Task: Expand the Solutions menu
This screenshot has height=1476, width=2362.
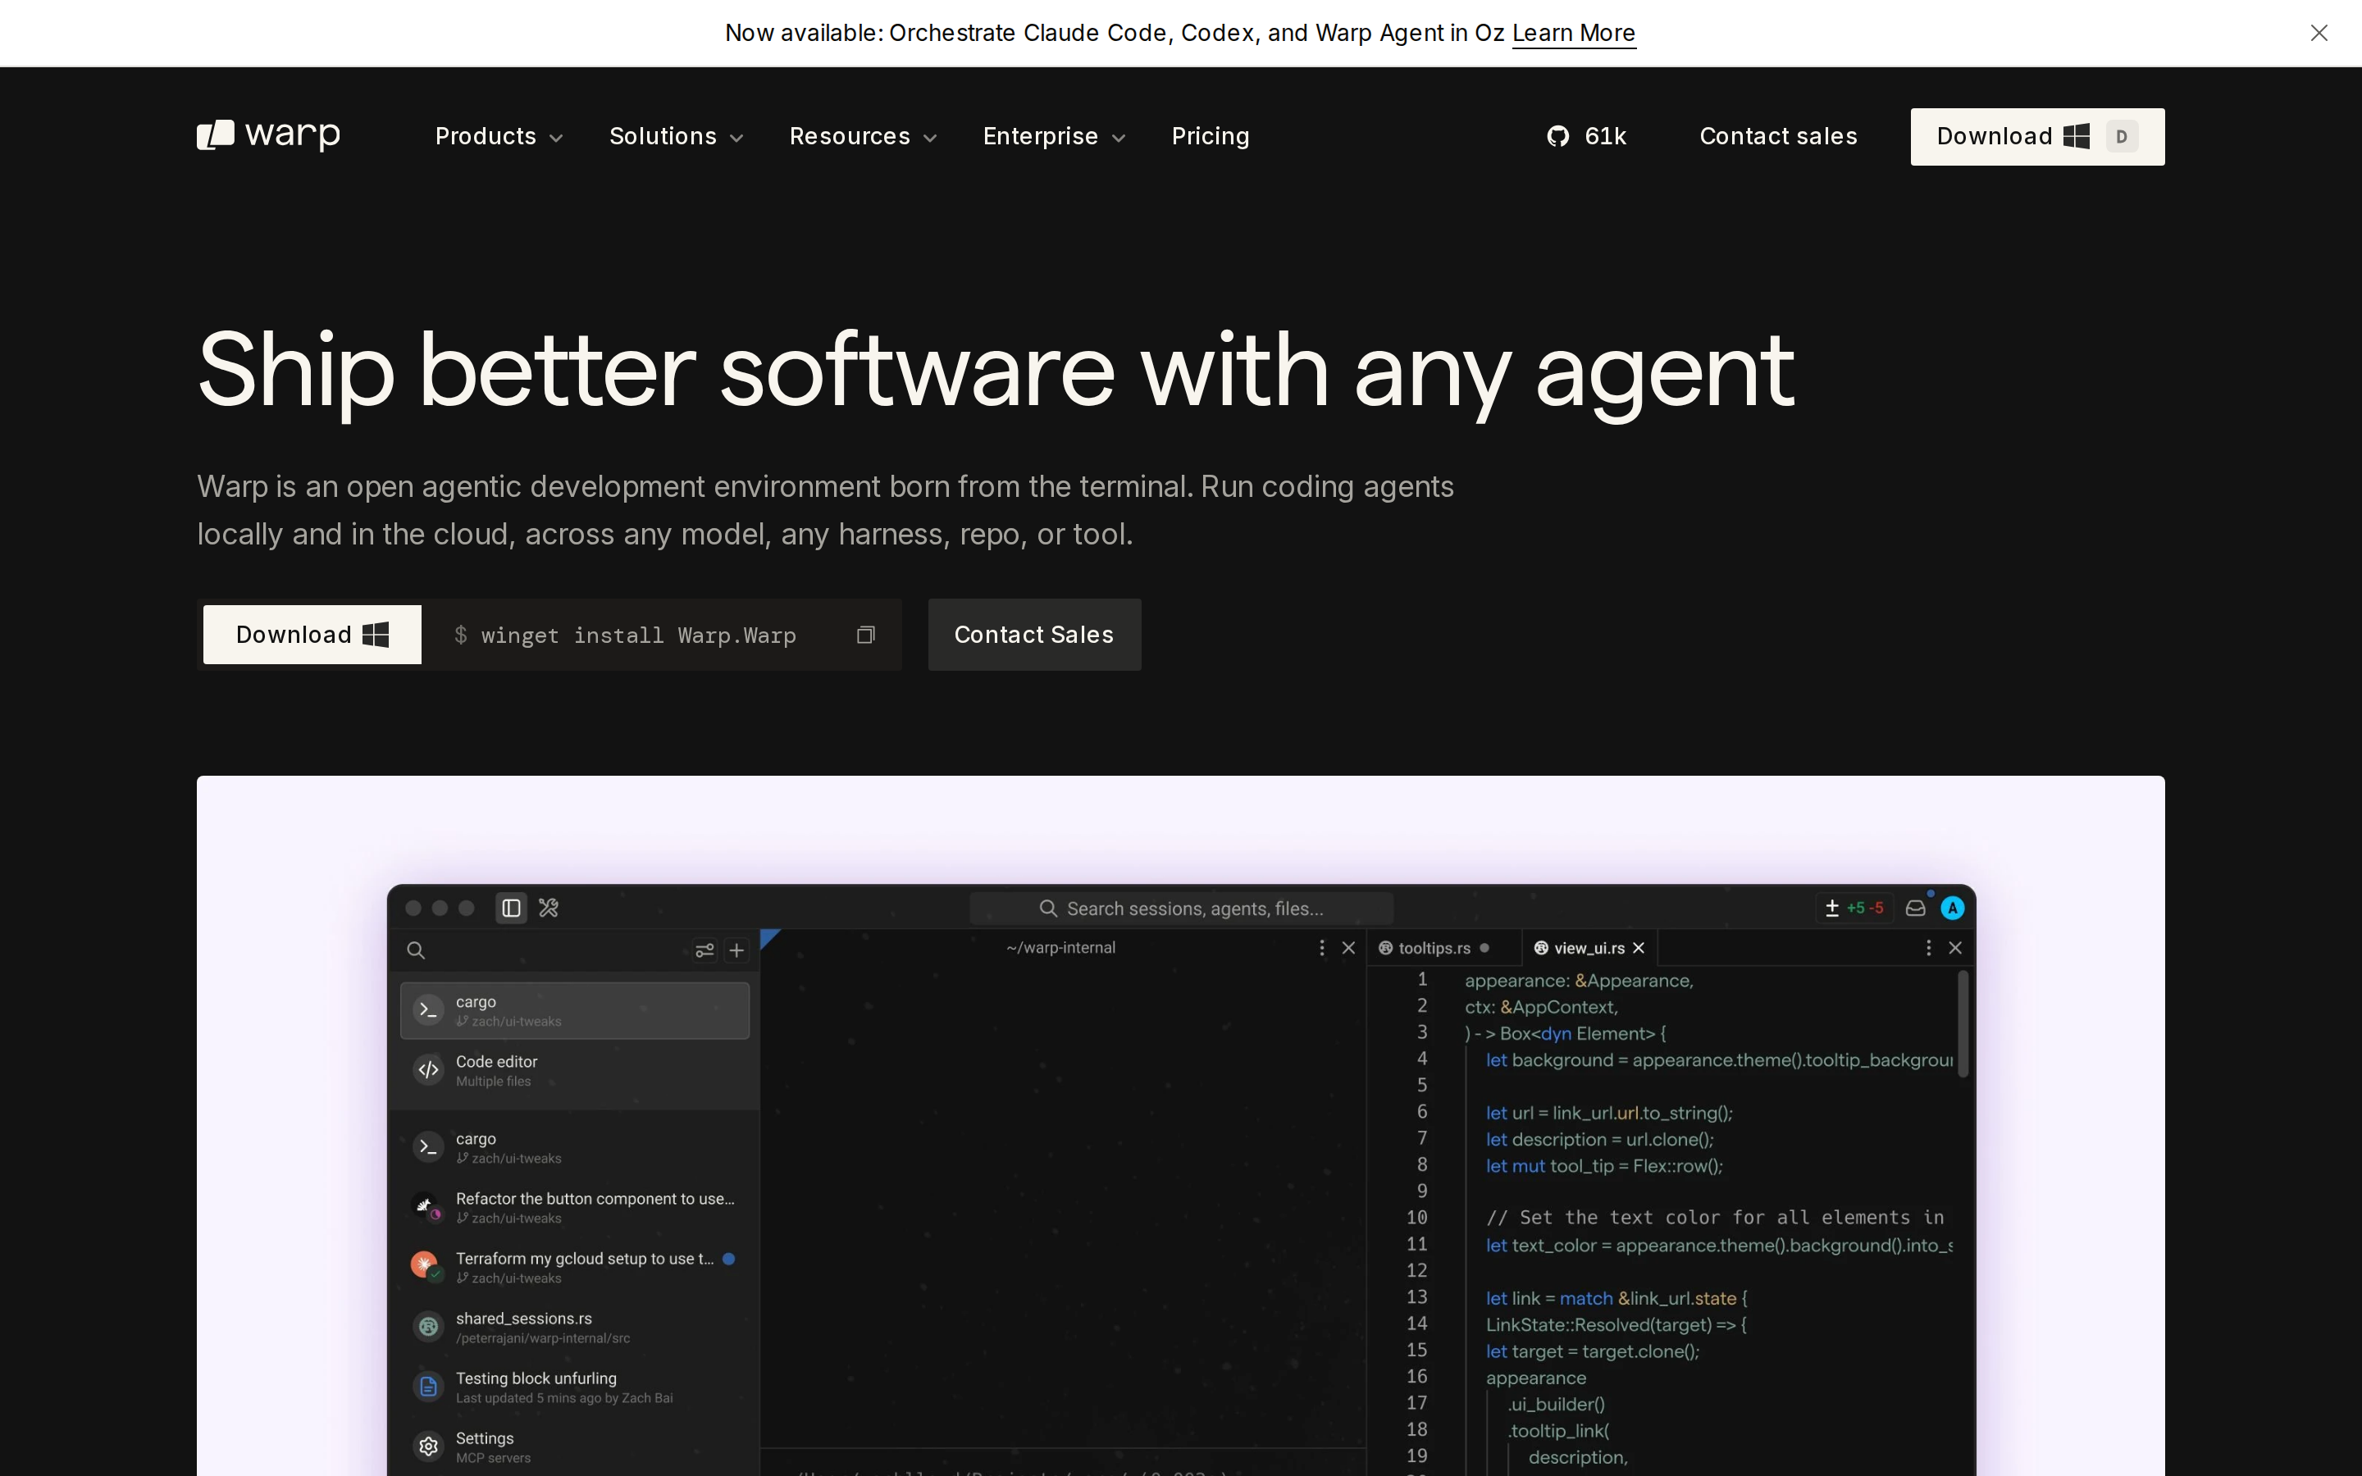Action: 677,137
